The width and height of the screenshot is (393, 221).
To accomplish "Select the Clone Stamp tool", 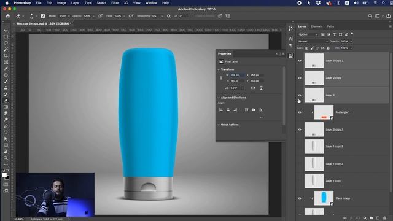I will [x=6, y=88].
